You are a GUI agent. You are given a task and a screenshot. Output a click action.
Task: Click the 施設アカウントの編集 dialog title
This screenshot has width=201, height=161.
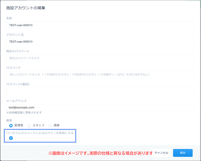(26, 8)
